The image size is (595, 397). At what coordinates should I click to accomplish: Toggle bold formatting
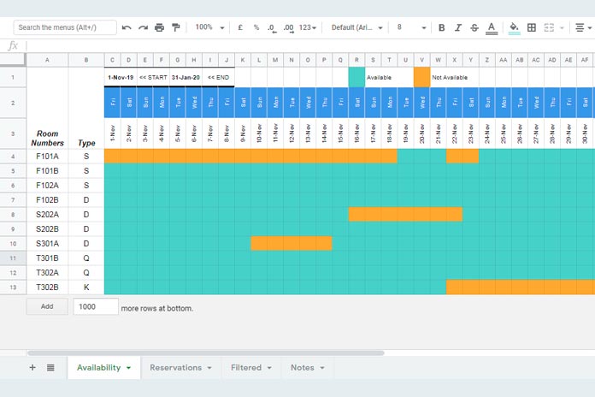442,27
